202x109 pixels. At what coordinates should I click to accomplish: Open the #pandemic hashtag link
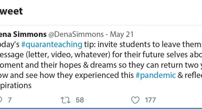156,75
